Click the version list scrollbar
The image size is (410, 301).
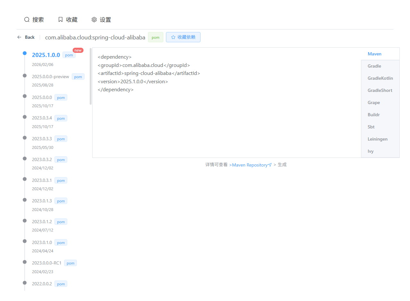point(91,76)
